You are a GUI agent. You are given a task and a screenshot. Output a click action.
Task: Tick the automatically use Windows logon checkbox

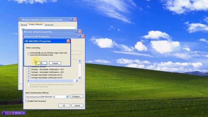click(29, 54)
